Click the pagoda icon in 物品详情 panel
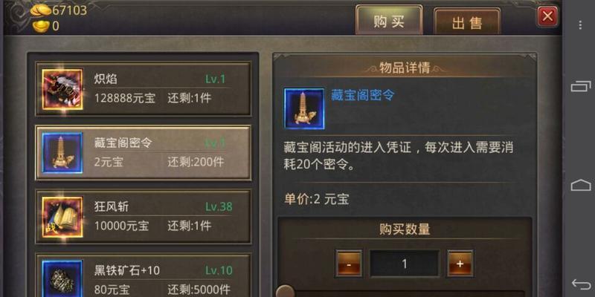 click(304, 108)
